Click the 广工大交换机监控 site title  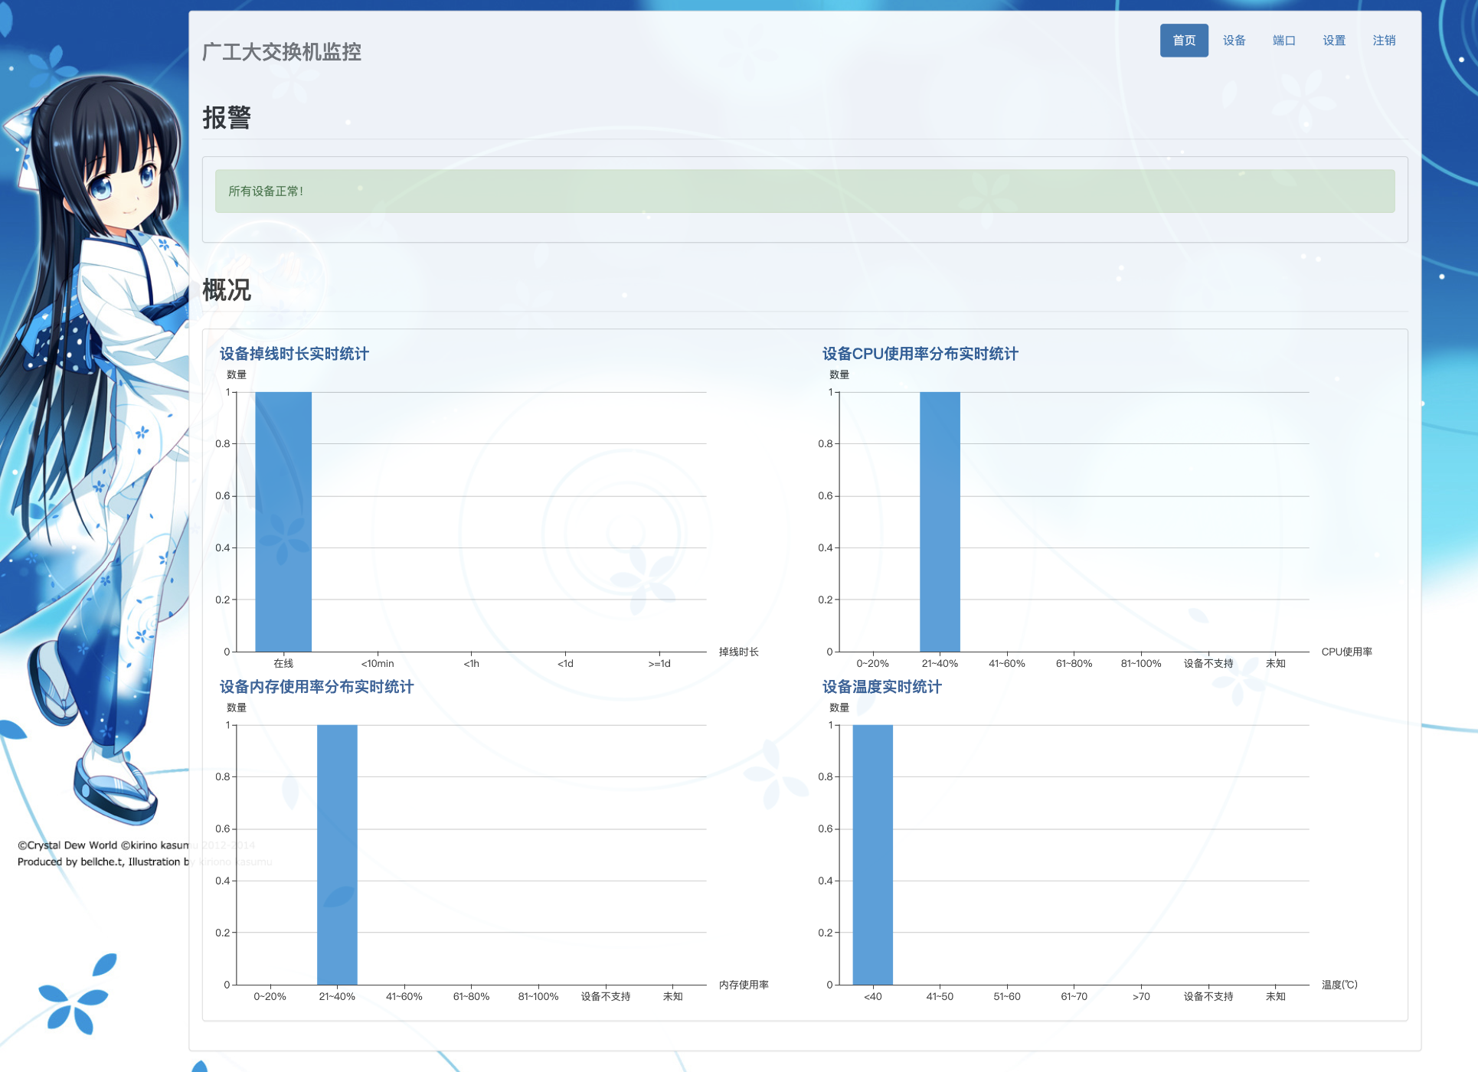(x=282, y=52)
